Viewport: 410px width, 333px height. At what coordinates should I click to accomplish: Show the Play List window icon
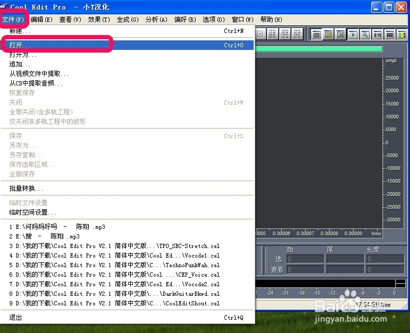point(341,35)
